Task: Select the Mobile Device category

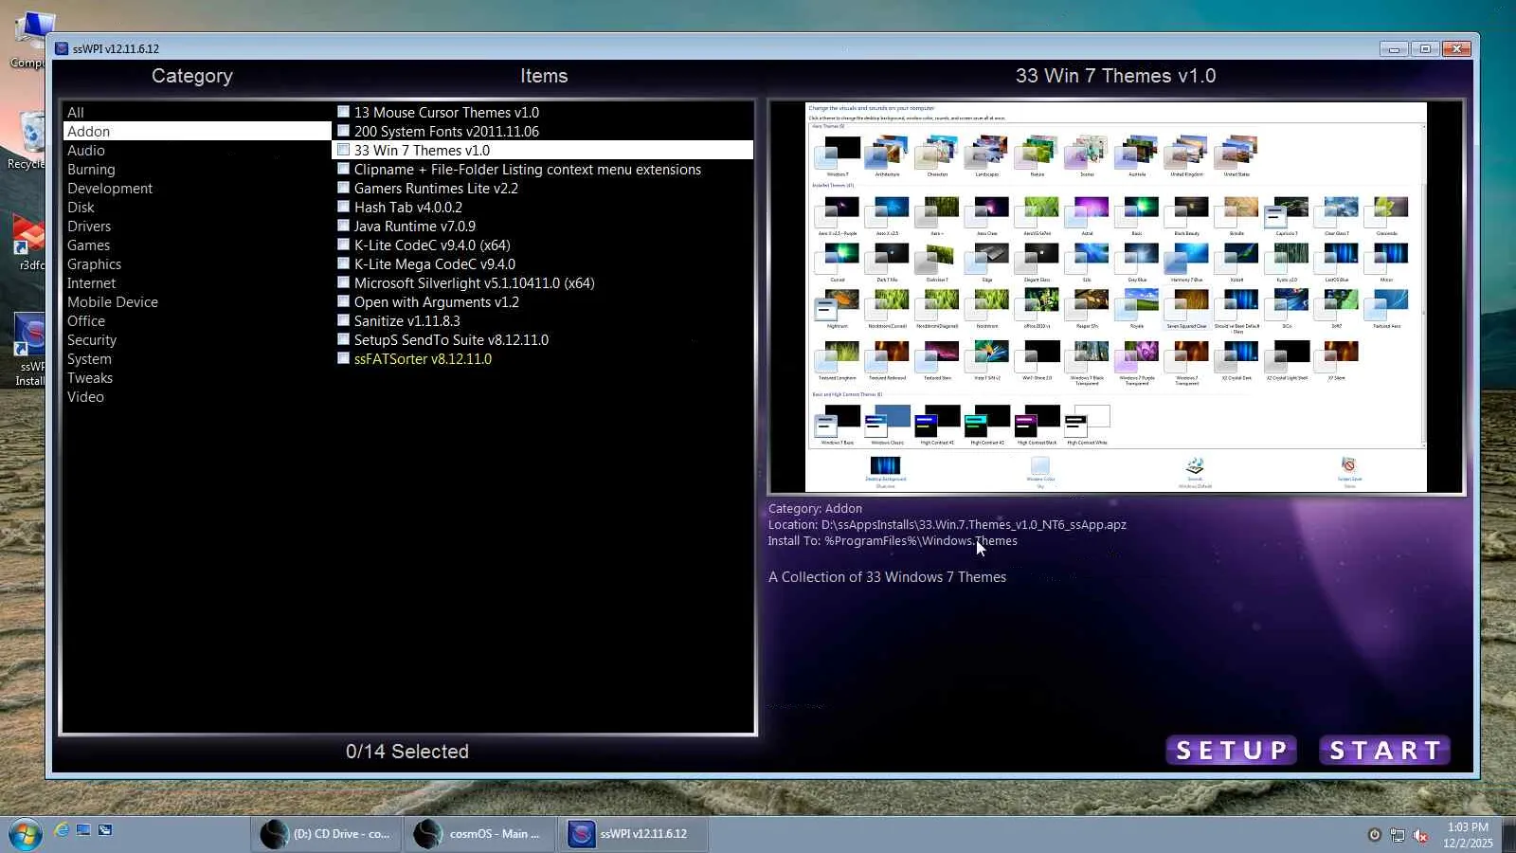Action: tap(197, 301)
